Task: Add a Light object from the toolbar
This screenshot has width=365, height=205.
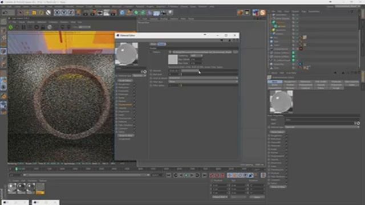Action: click(x=171, y=13)
